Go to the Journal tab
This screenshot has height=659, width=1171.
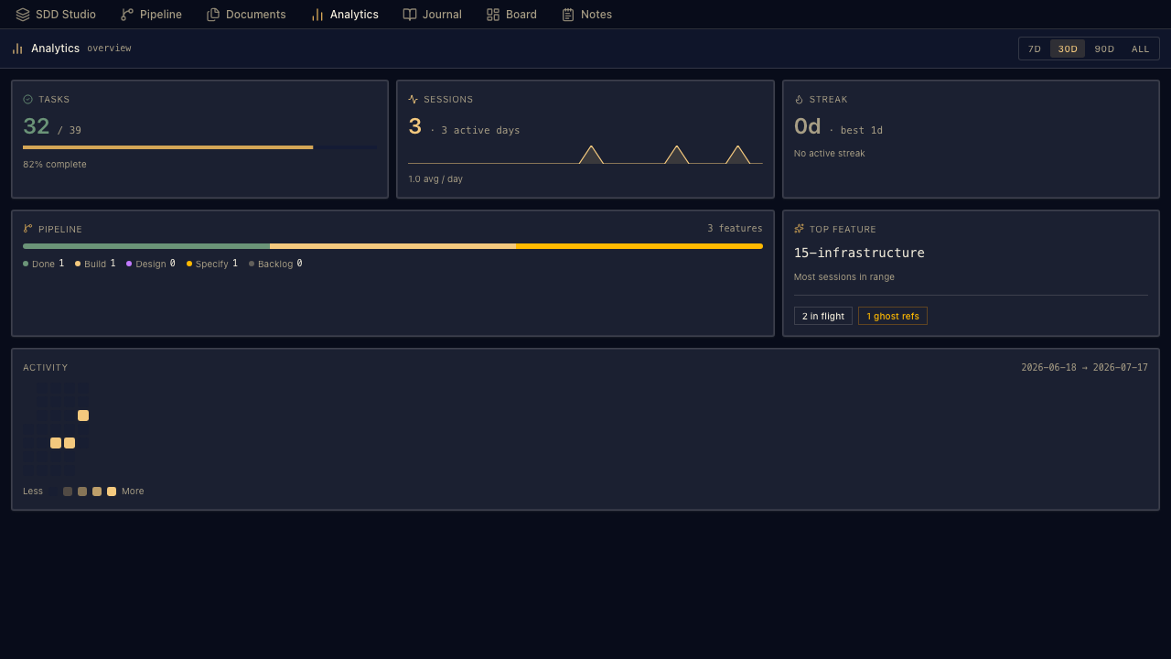[x=432, y=15]
